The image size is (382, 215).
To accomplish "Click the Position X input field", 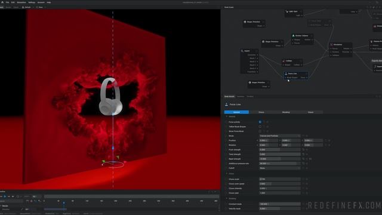I will pos(269,140).
